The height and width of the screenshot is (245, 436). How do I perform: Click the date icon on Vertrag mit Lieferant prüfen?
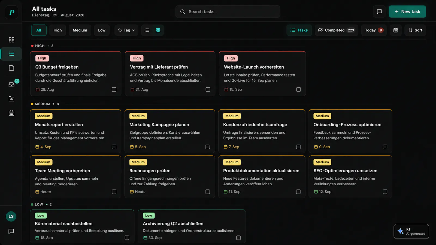132,89
